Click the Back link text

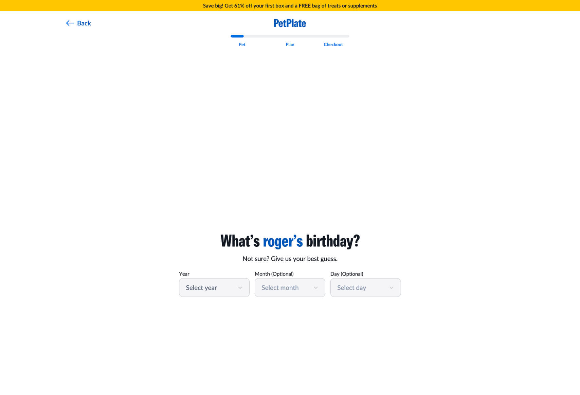[x=84, y=23]
